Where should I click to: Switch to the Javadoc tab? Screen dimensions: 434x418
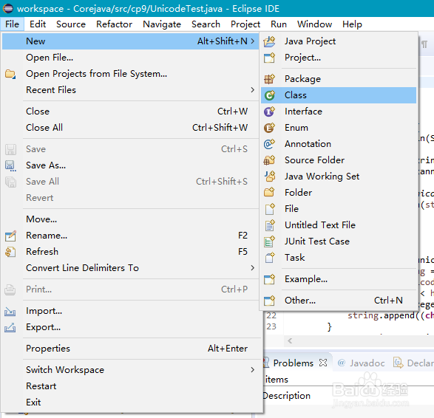362,363
